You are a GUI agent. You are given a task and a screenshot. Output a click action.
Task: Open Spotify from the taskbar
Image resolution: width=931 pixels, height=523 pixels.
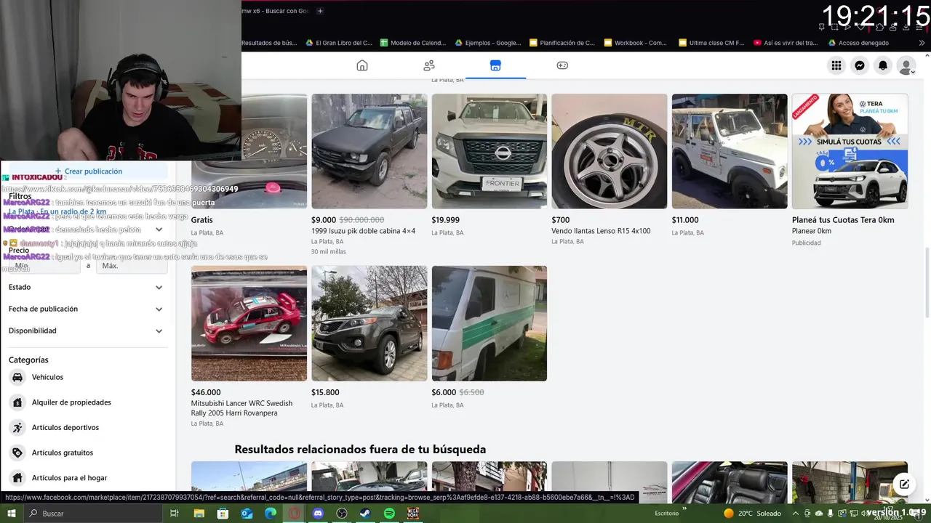[389, 514]
